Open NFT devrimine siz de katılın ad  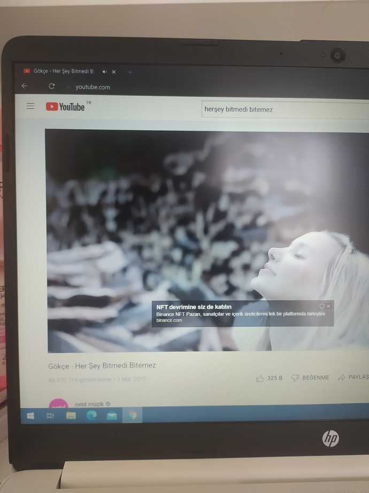point(194,307)
